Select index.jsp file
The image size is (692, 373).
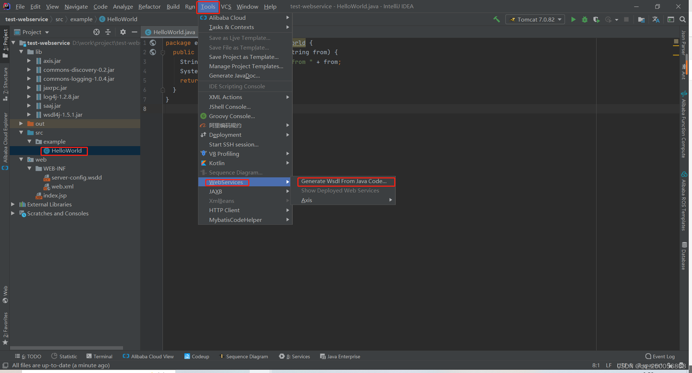(x=55, y=195)
